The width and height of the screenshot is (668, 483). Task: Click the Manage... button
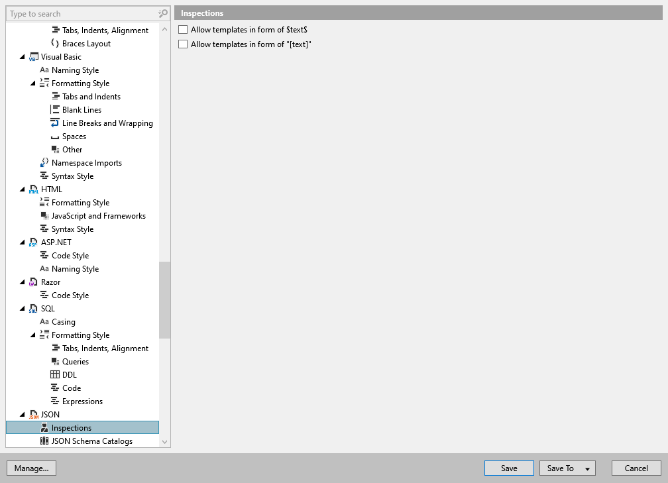(32, 468)
